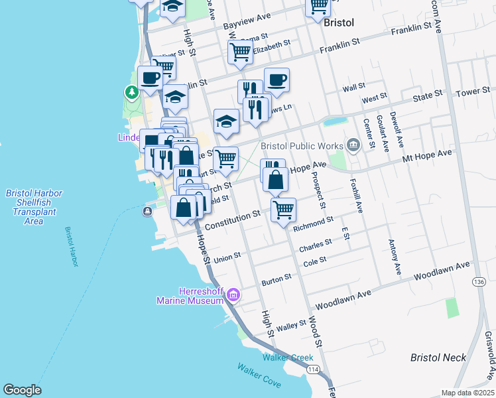Click the shopping cart marker beside the Bristol label

pos(318,9)
